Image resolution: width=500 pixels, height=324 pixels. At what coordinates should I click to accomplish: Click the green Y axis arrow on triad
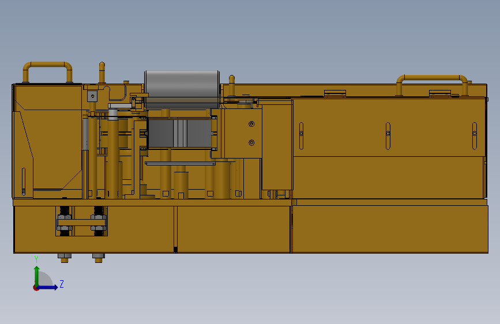pyautogui.click(x=37, y=276)
